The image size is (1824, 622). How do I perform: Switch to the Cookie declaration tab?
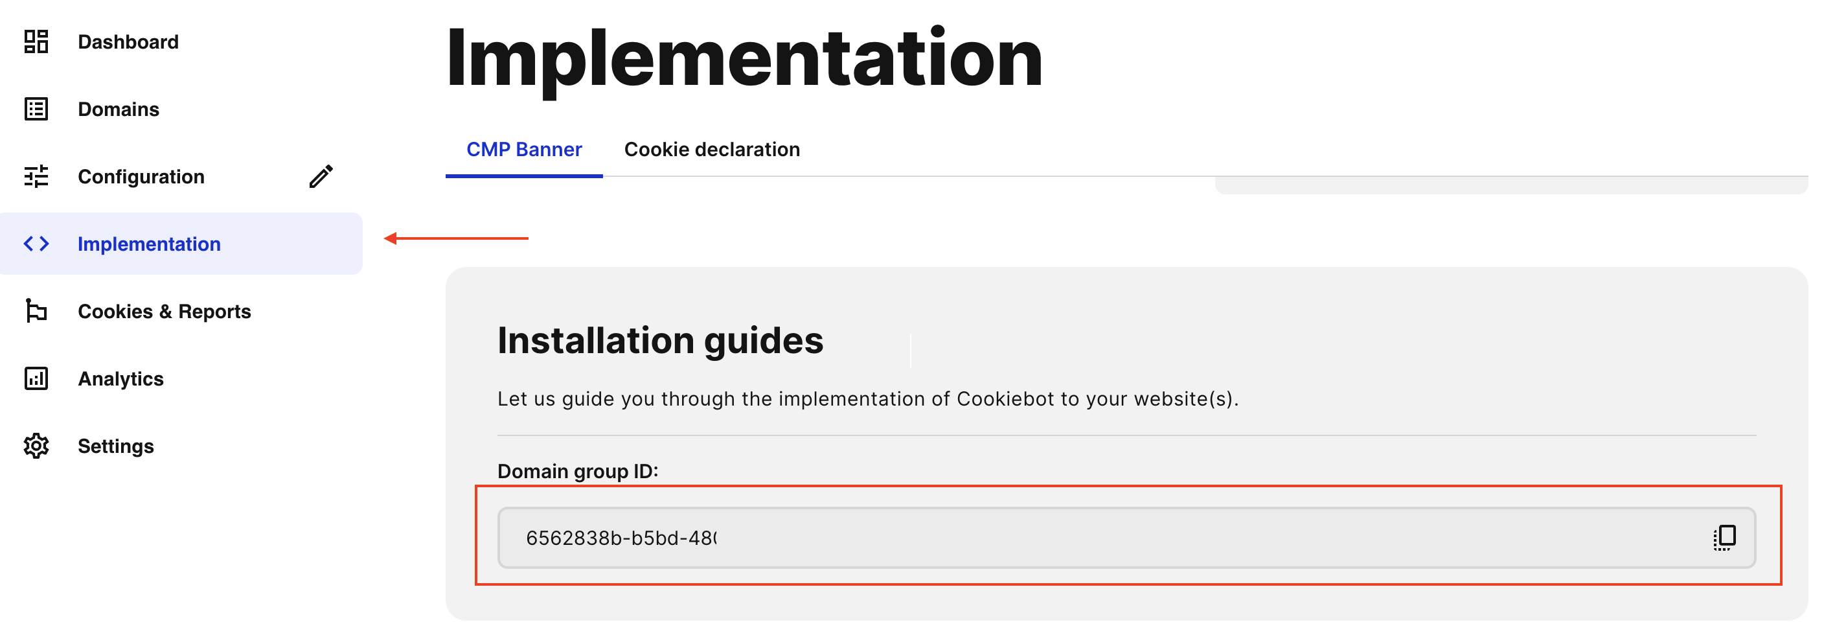pos(712,149)
